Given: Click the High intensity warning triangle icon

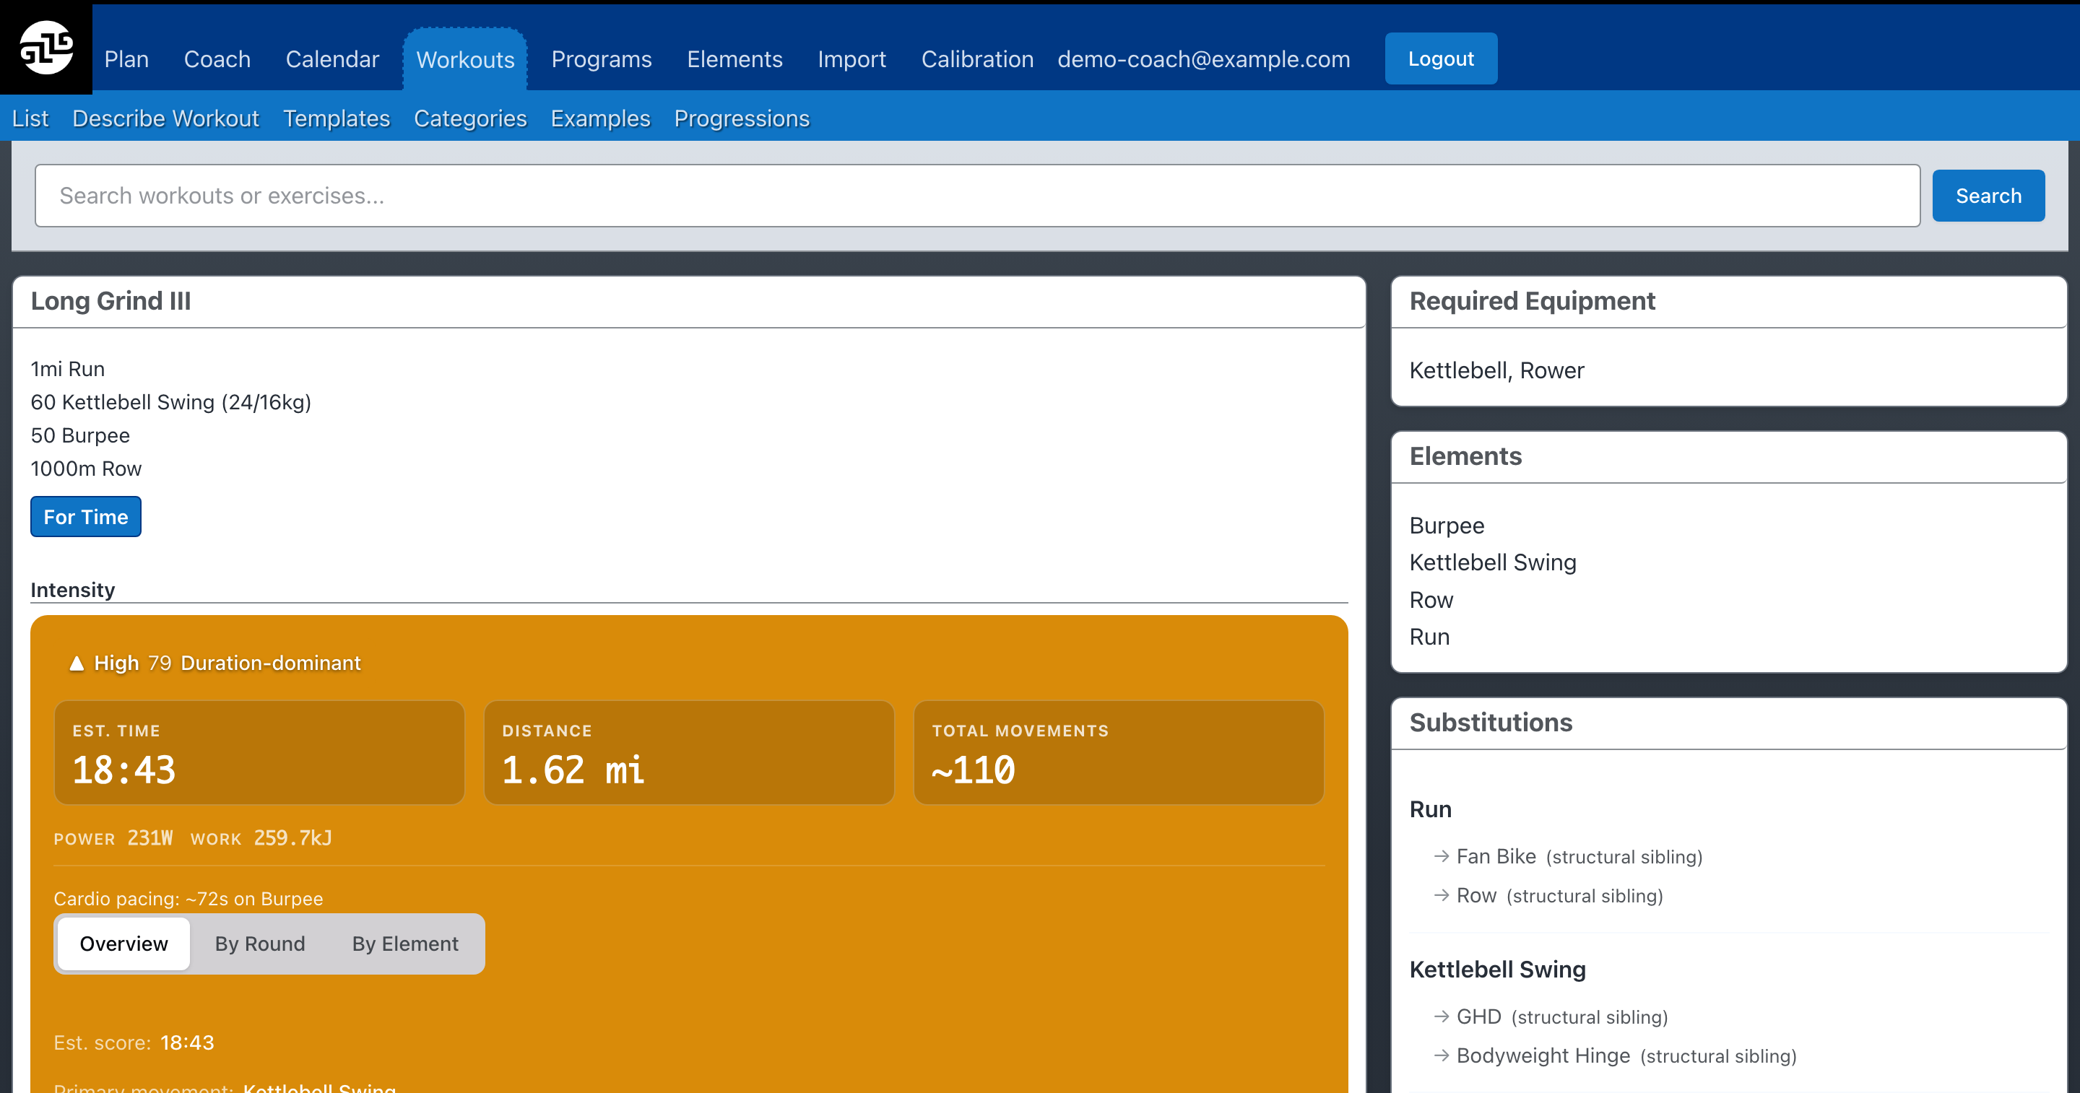Looking at the screenshot, I should (77, 663).
